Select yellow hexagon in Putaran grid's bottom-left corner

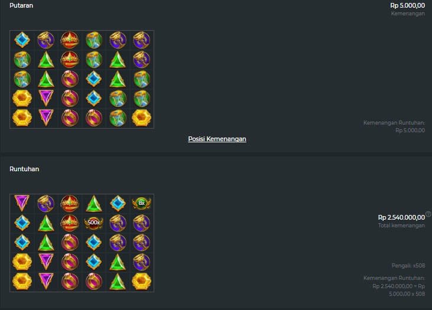click(x=22, y=118)
